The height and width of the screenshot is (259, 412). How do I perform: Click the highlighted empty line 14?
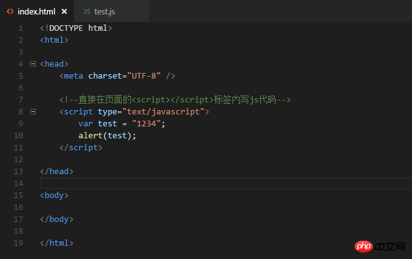(x=226, y=183)
